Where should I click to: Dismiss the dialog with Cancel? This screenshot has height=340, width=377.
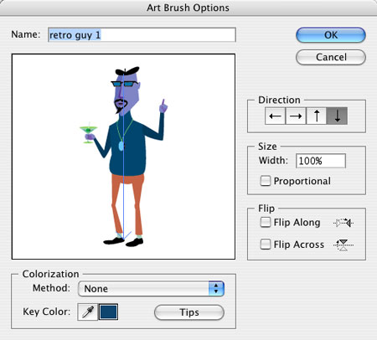pyautogui.click(x=331, y=57)
